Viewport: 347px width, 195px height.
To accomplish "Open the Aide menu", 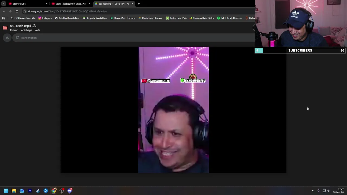I will point(38,30).
